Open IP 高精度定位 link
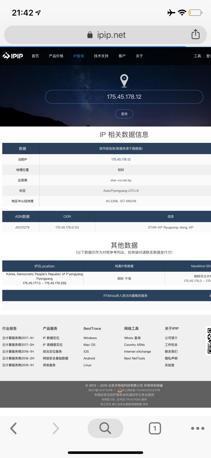Screen dimensions: 211x458 [53, 345]
